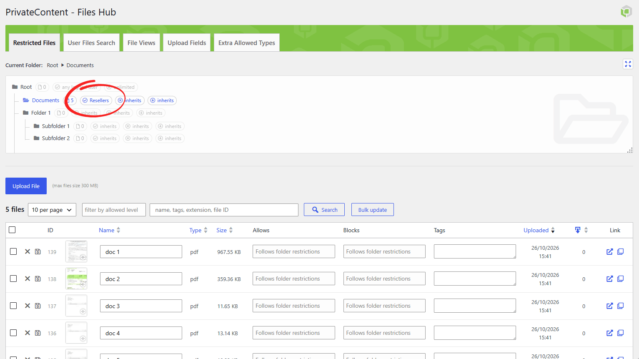
Task: Open Extra Allowed Types tab
Action: pos(247,43)
